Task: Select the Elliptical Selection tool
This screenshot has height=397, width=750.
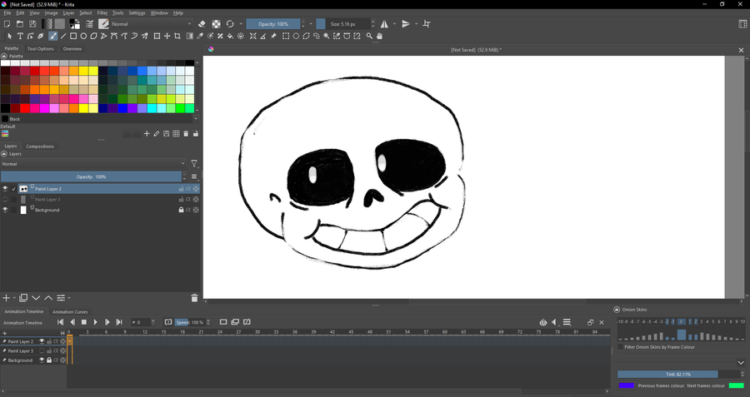Action: pyautogui.click(x=296, y=36)
